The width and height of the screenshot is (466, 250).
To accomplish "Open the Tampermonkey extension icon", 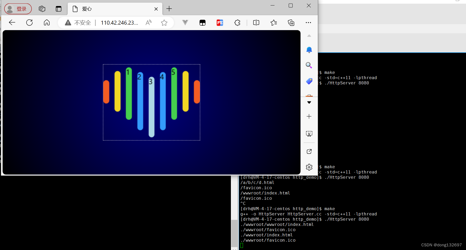I will [x=203, y=23].
